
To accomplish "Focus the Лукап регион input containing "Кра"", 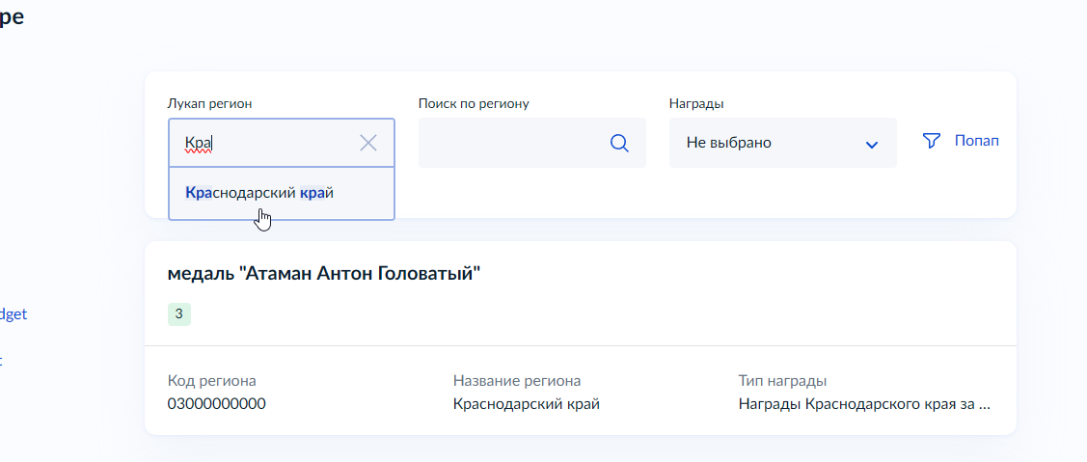I will pyautogui.click(x=260, y=143).
